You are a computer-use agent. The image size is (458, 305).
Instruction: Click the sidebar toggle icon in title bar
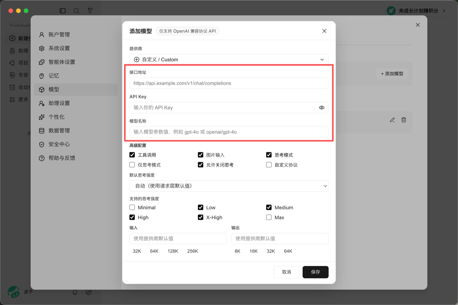pos(63,11)
